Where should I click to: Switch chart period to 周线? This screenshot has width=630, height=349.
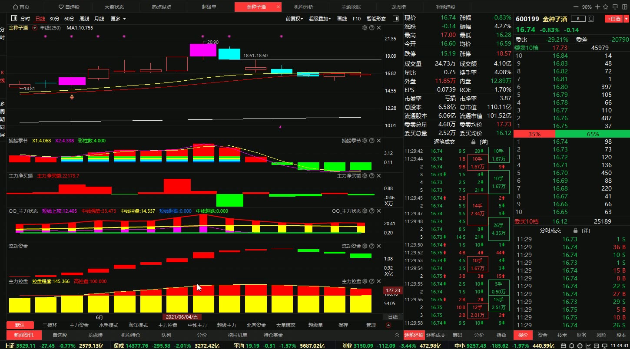(x=84, y=19)
